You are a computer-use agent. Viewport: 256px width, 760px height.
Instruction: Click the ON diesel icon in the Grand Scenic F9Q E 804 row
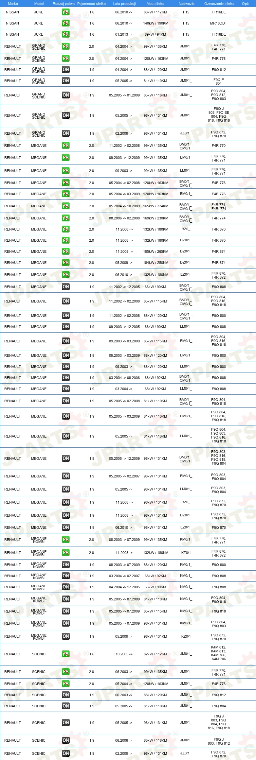(66, 81)
